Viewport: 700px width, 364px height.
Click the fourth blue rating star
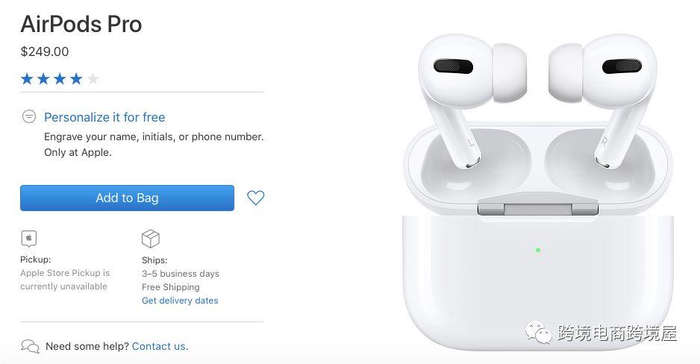pyautogui.click(x=76, y=79)
